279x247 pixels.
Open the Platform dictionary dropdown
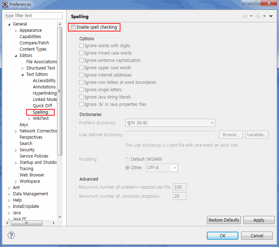pos(170,123)
